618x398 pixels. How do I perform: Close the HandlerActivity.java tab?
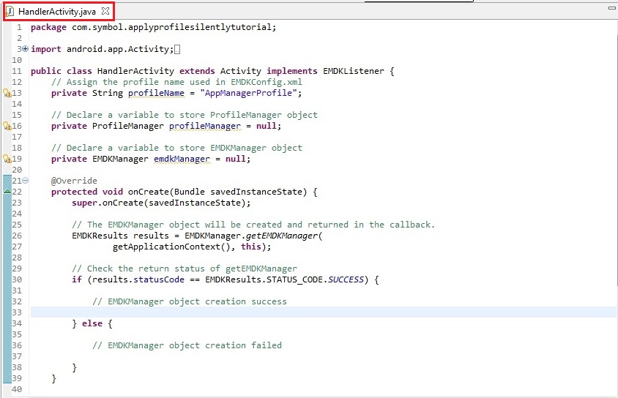coord(105,12)
